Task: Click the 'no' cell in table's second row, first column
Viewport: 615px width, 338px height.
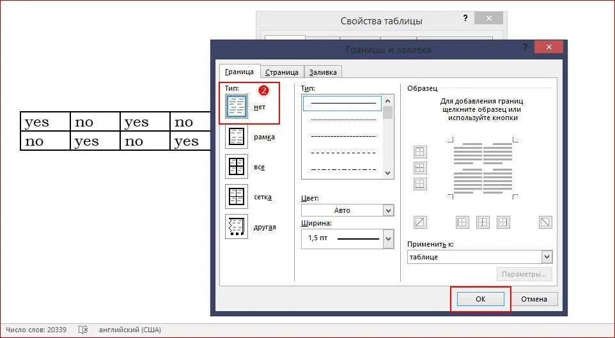Action: click(45, 141)
